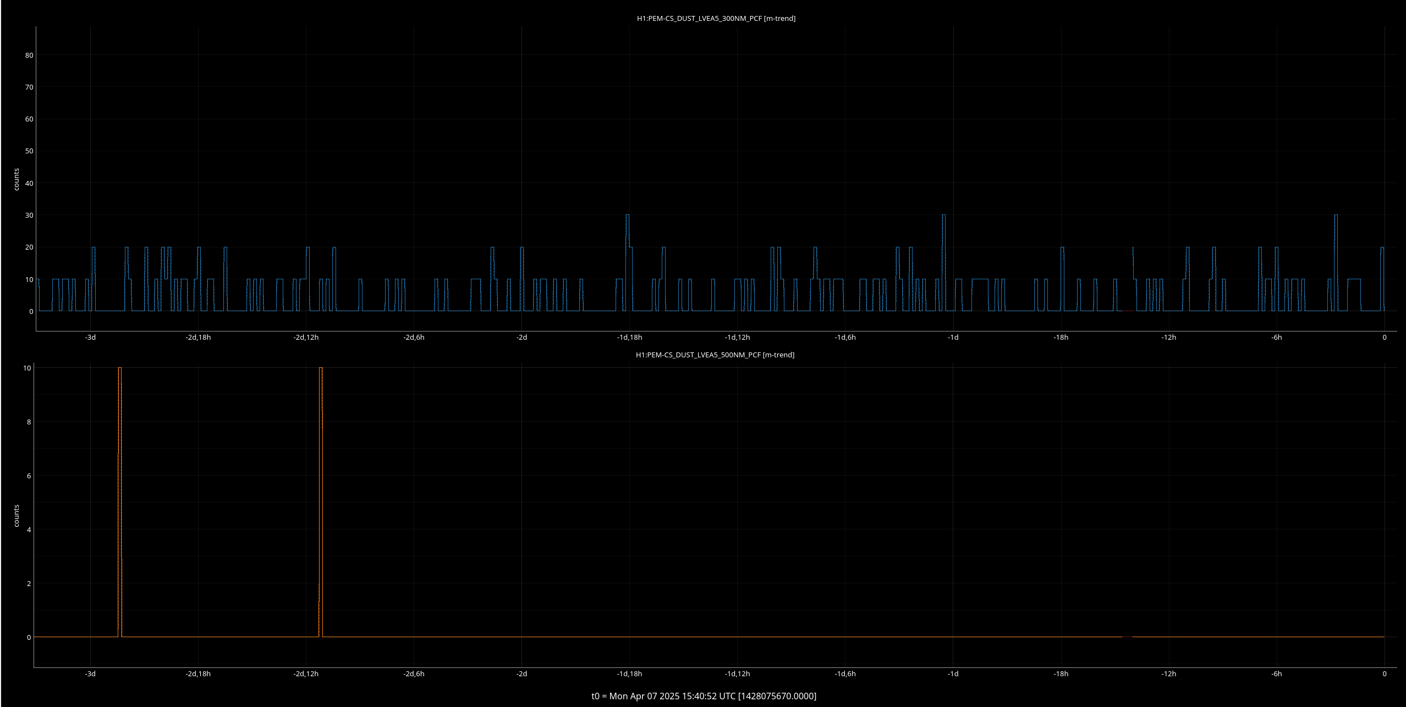Image resolution: width=1406 pixels, height=707 pixels.
Task: Click the -1d x-tick under the 300NM plot
Action: (x=953, y=337)
